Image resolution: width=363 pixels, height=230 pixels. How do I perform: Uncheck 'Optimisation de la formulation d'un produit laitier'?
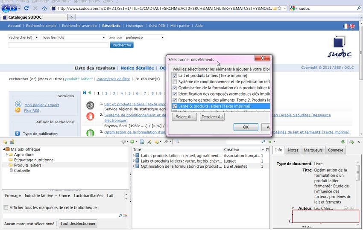click(175, 88)
